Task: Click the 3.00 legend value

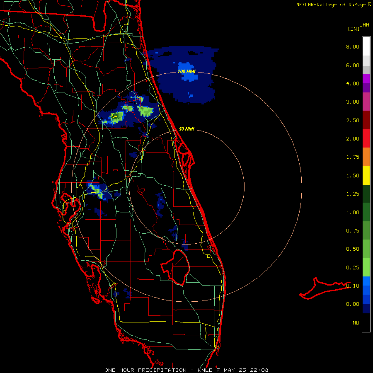Action: pos(353,102)
